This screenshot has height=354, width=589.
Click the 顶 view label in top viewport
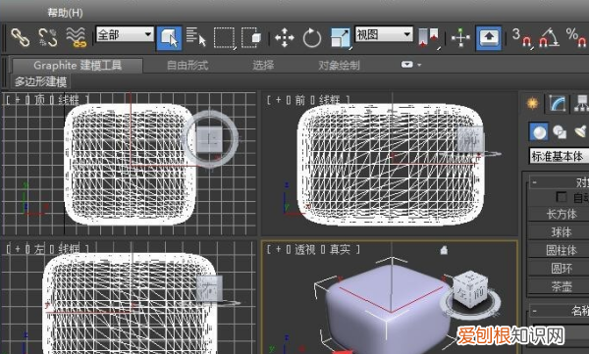(39, 99)
